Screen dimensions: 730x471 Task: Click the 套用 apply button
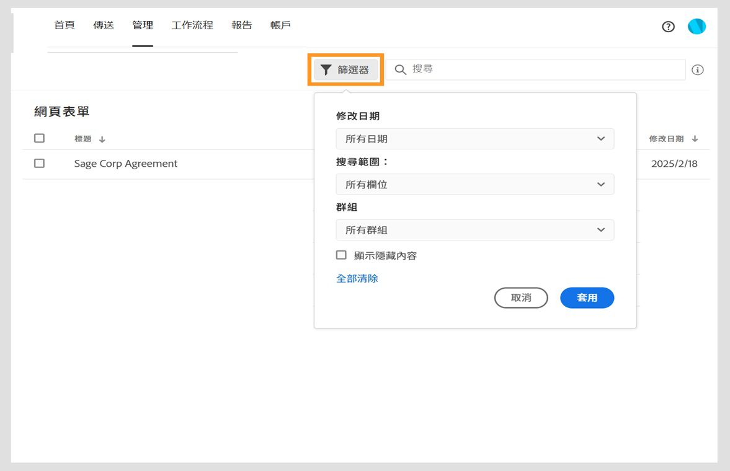click(x=587, y=297)
